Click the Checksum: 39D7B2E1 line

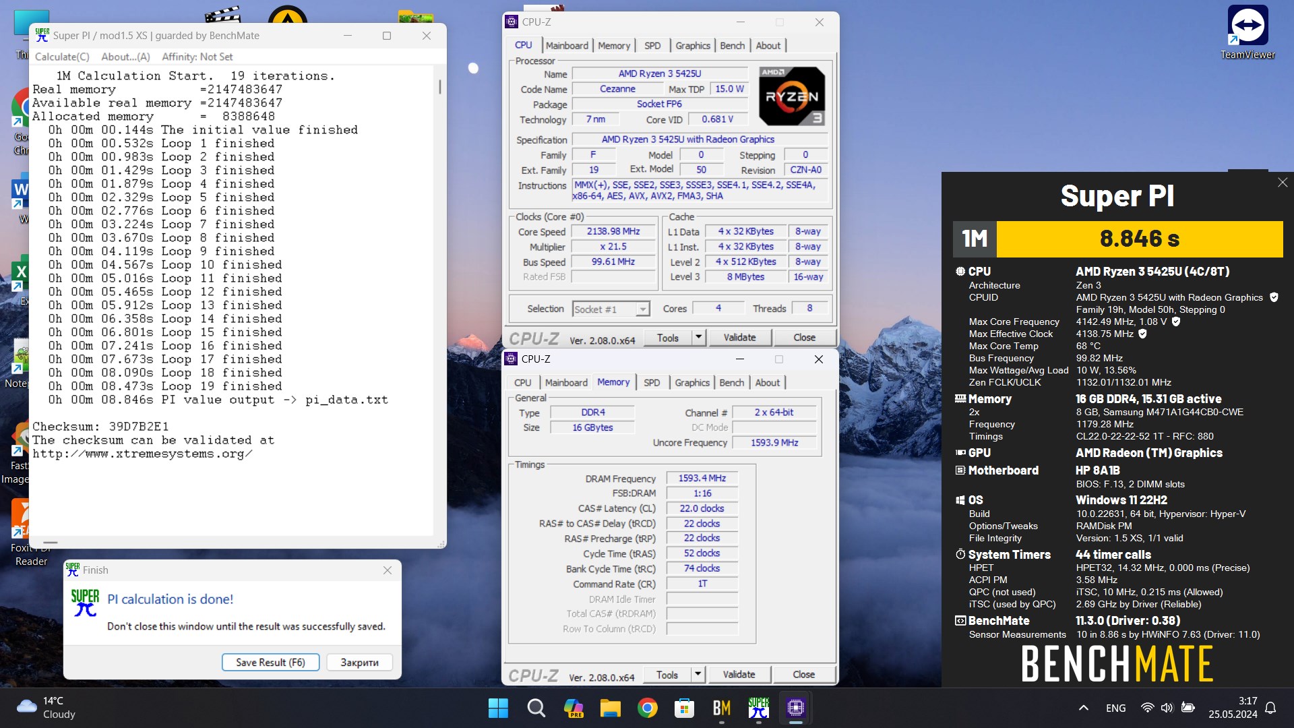100,426
